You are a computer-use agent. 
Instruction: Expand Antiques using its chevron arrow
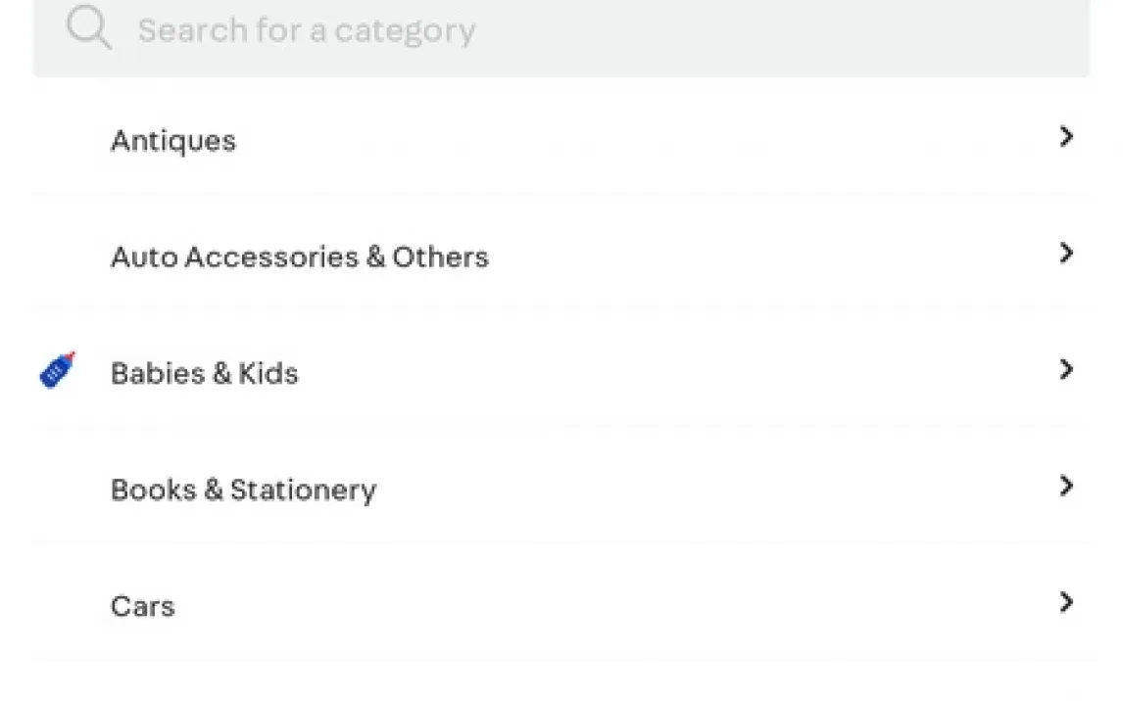pyautogui.click(x=1066, y=137)
